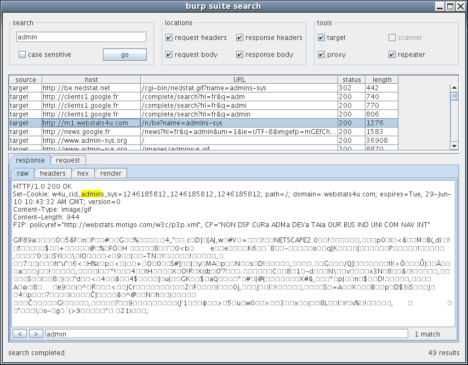Click the results table scroll up arrow
This screenshot has width=468, height=365.
(454, 88)
